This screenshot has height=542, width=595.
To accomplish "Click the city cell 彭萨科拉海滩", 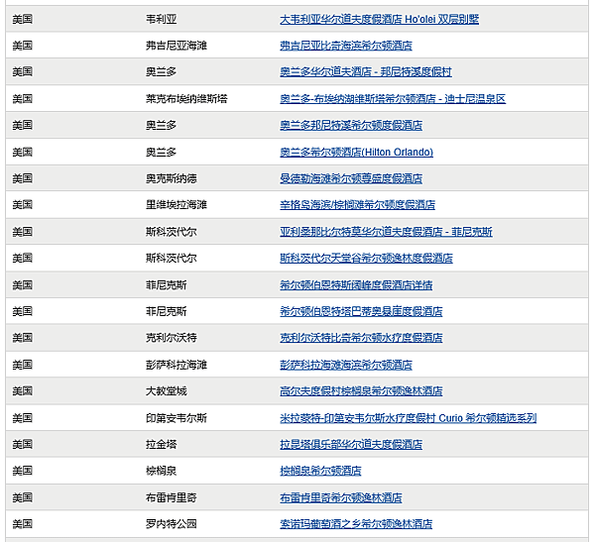I will point(177,365).
